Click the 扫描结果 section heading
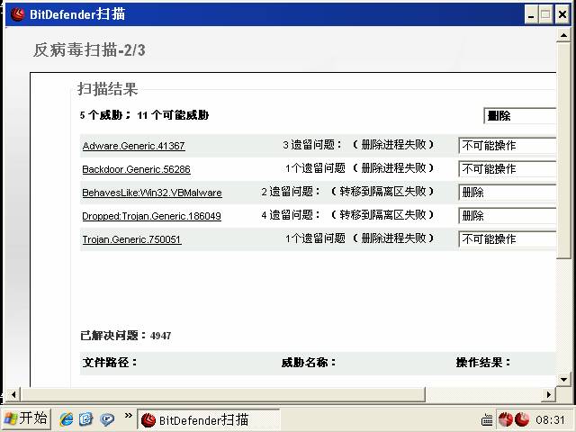 pos(108,89)
